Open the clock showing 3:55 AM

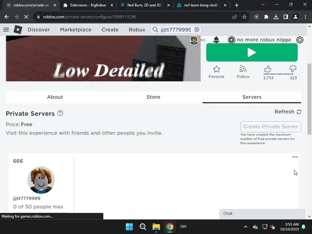coord(289,227)
